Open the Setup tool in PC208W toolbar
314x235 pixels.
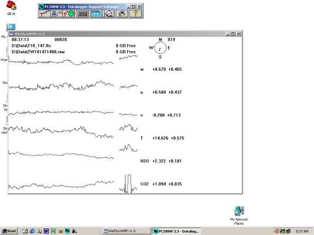[x=44, y=14]
